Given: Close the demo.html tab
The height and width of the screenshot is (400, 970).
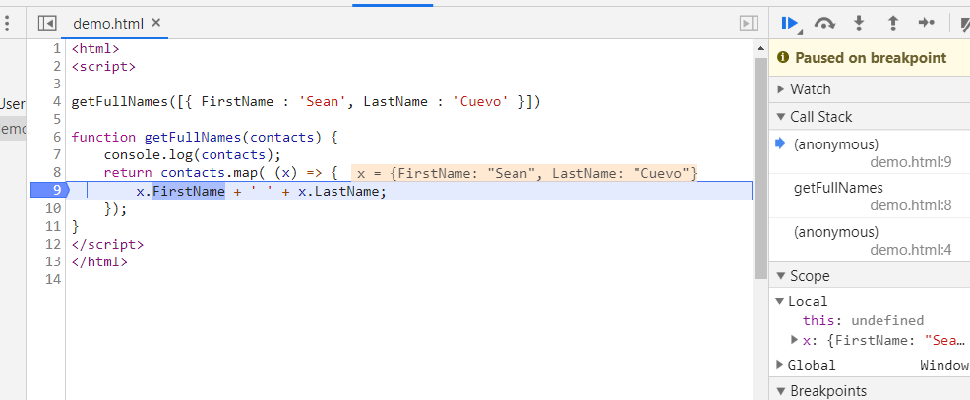Looking at the screenshot, I should pyautogui.click(x=156, y=23).
